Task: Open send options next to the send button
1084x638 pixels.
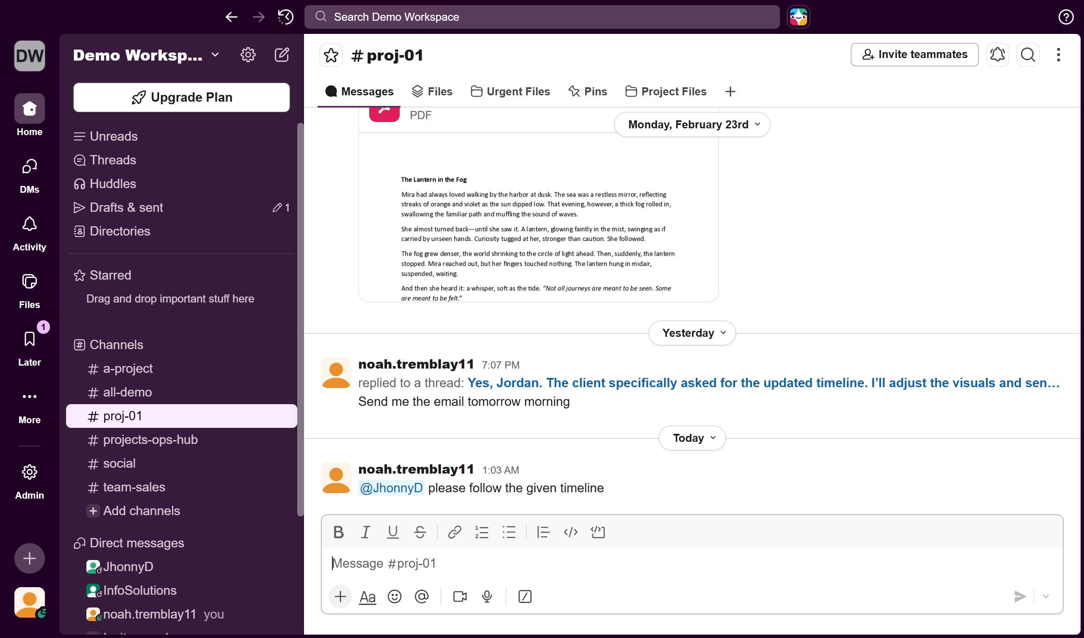Action: pyautogui.click(x=1046, y=596)
